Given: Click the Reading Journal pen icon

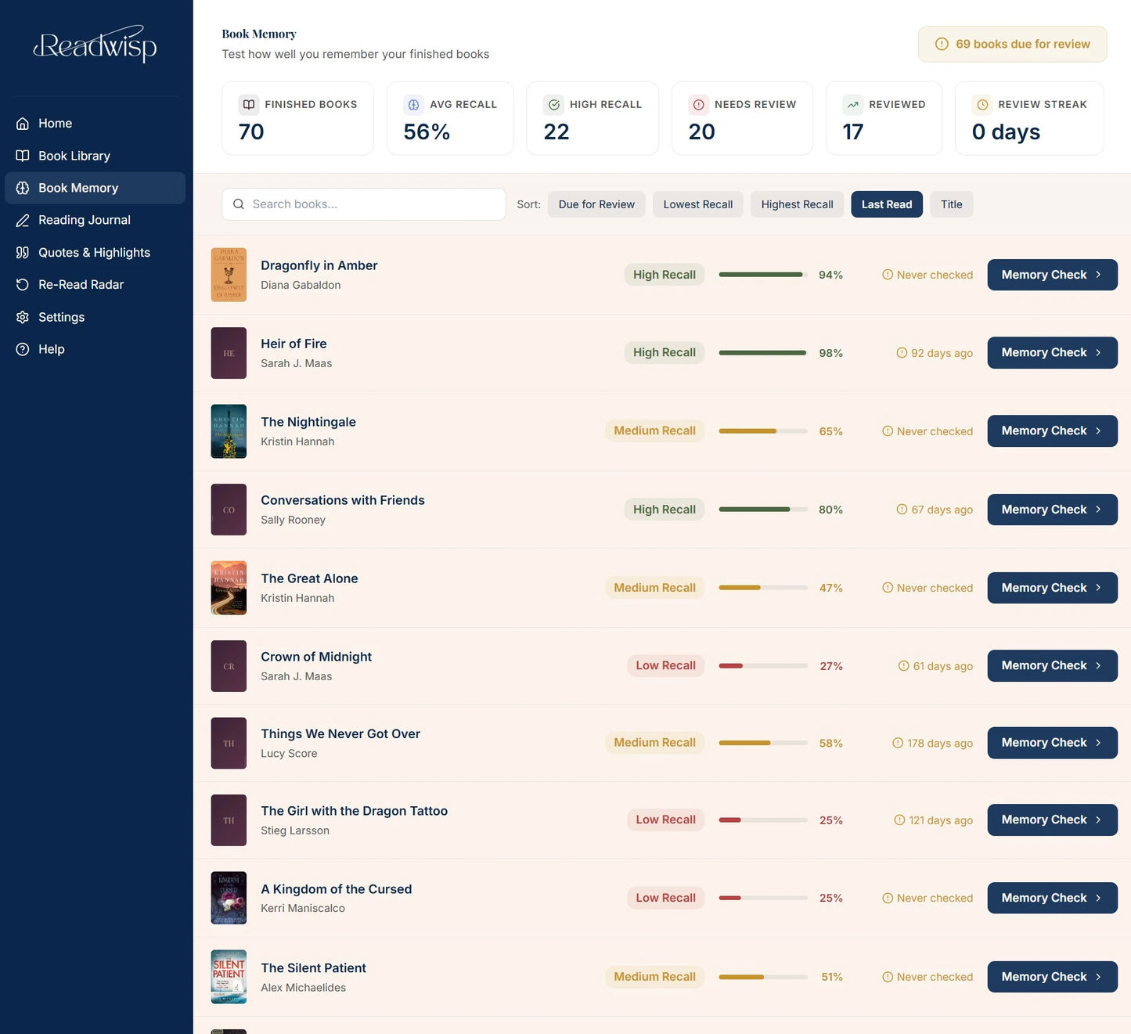Looking at the screenshot, I should [x=23, y=220].
